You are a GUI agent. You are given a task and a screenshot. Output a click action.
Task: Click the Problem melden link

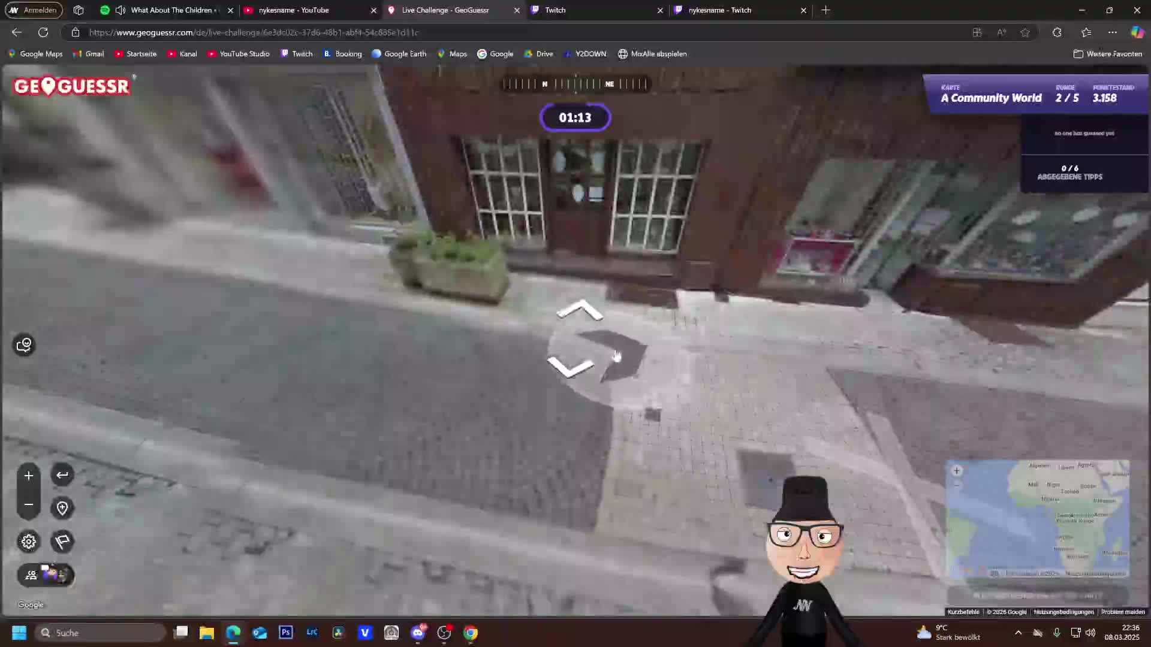click(1123, 612)
